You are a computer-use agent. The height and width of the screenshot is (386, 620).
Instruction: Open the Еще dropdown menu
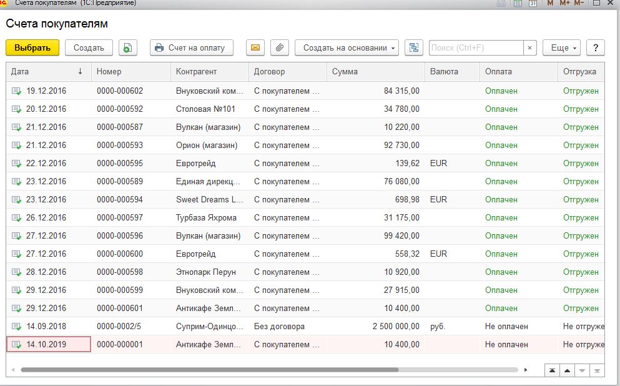tap(561, 48)
